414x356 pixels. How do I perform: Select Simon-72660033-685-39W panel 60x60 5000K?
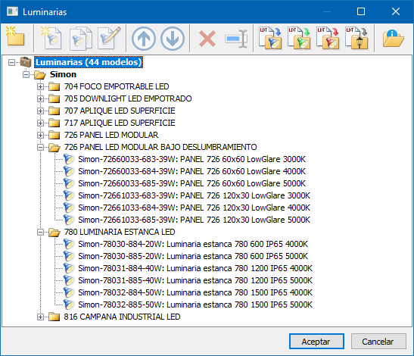point(191,184)
